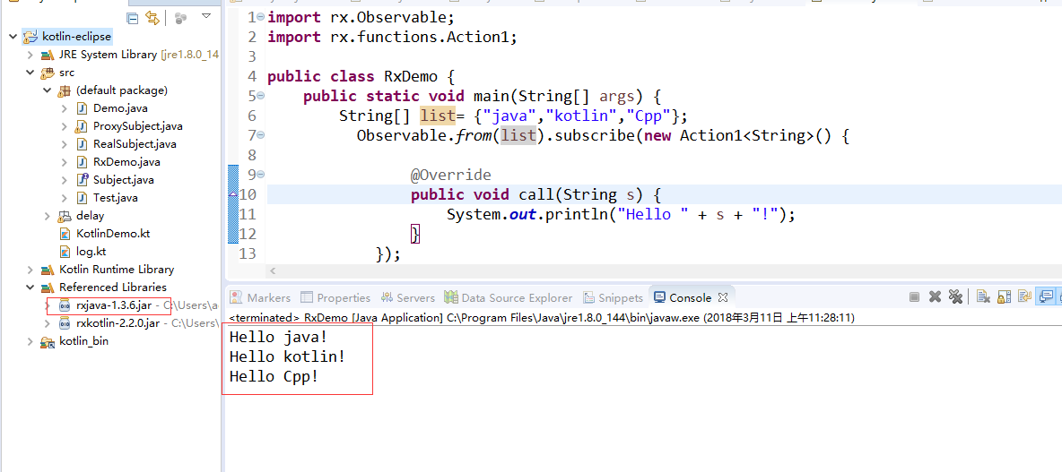Collapse all in Project Explorer

(x=132, y=18)
